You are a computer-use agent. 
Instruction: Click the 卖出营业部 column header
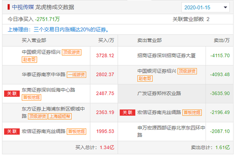click(149, 40)
